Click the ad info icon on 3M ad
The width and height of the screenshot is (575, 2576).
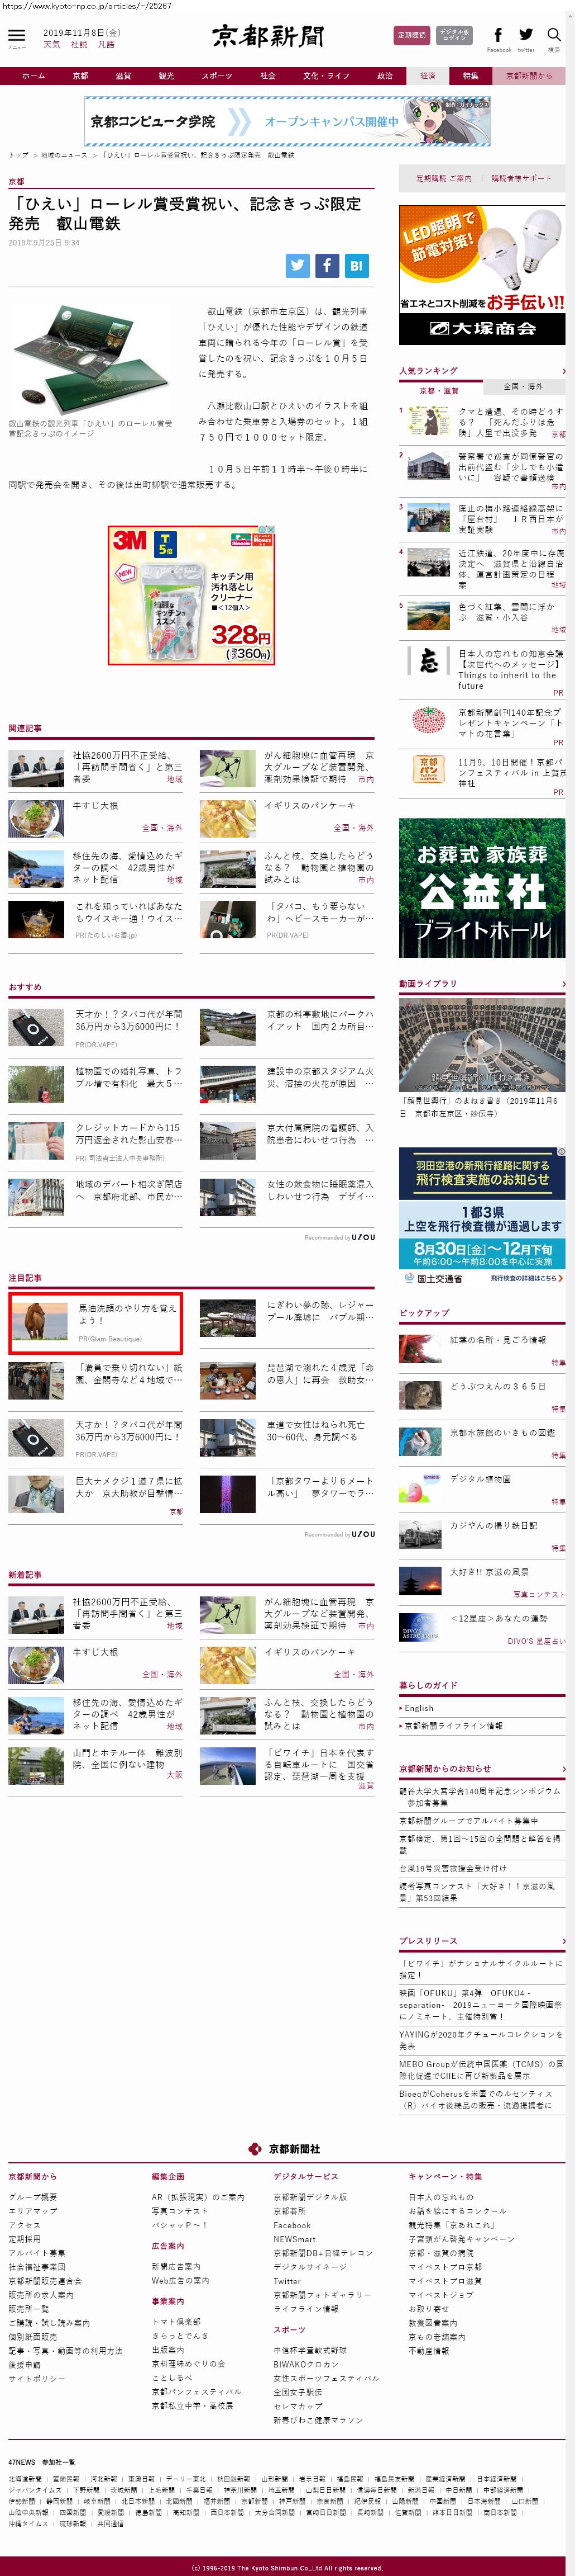[262, 530]
